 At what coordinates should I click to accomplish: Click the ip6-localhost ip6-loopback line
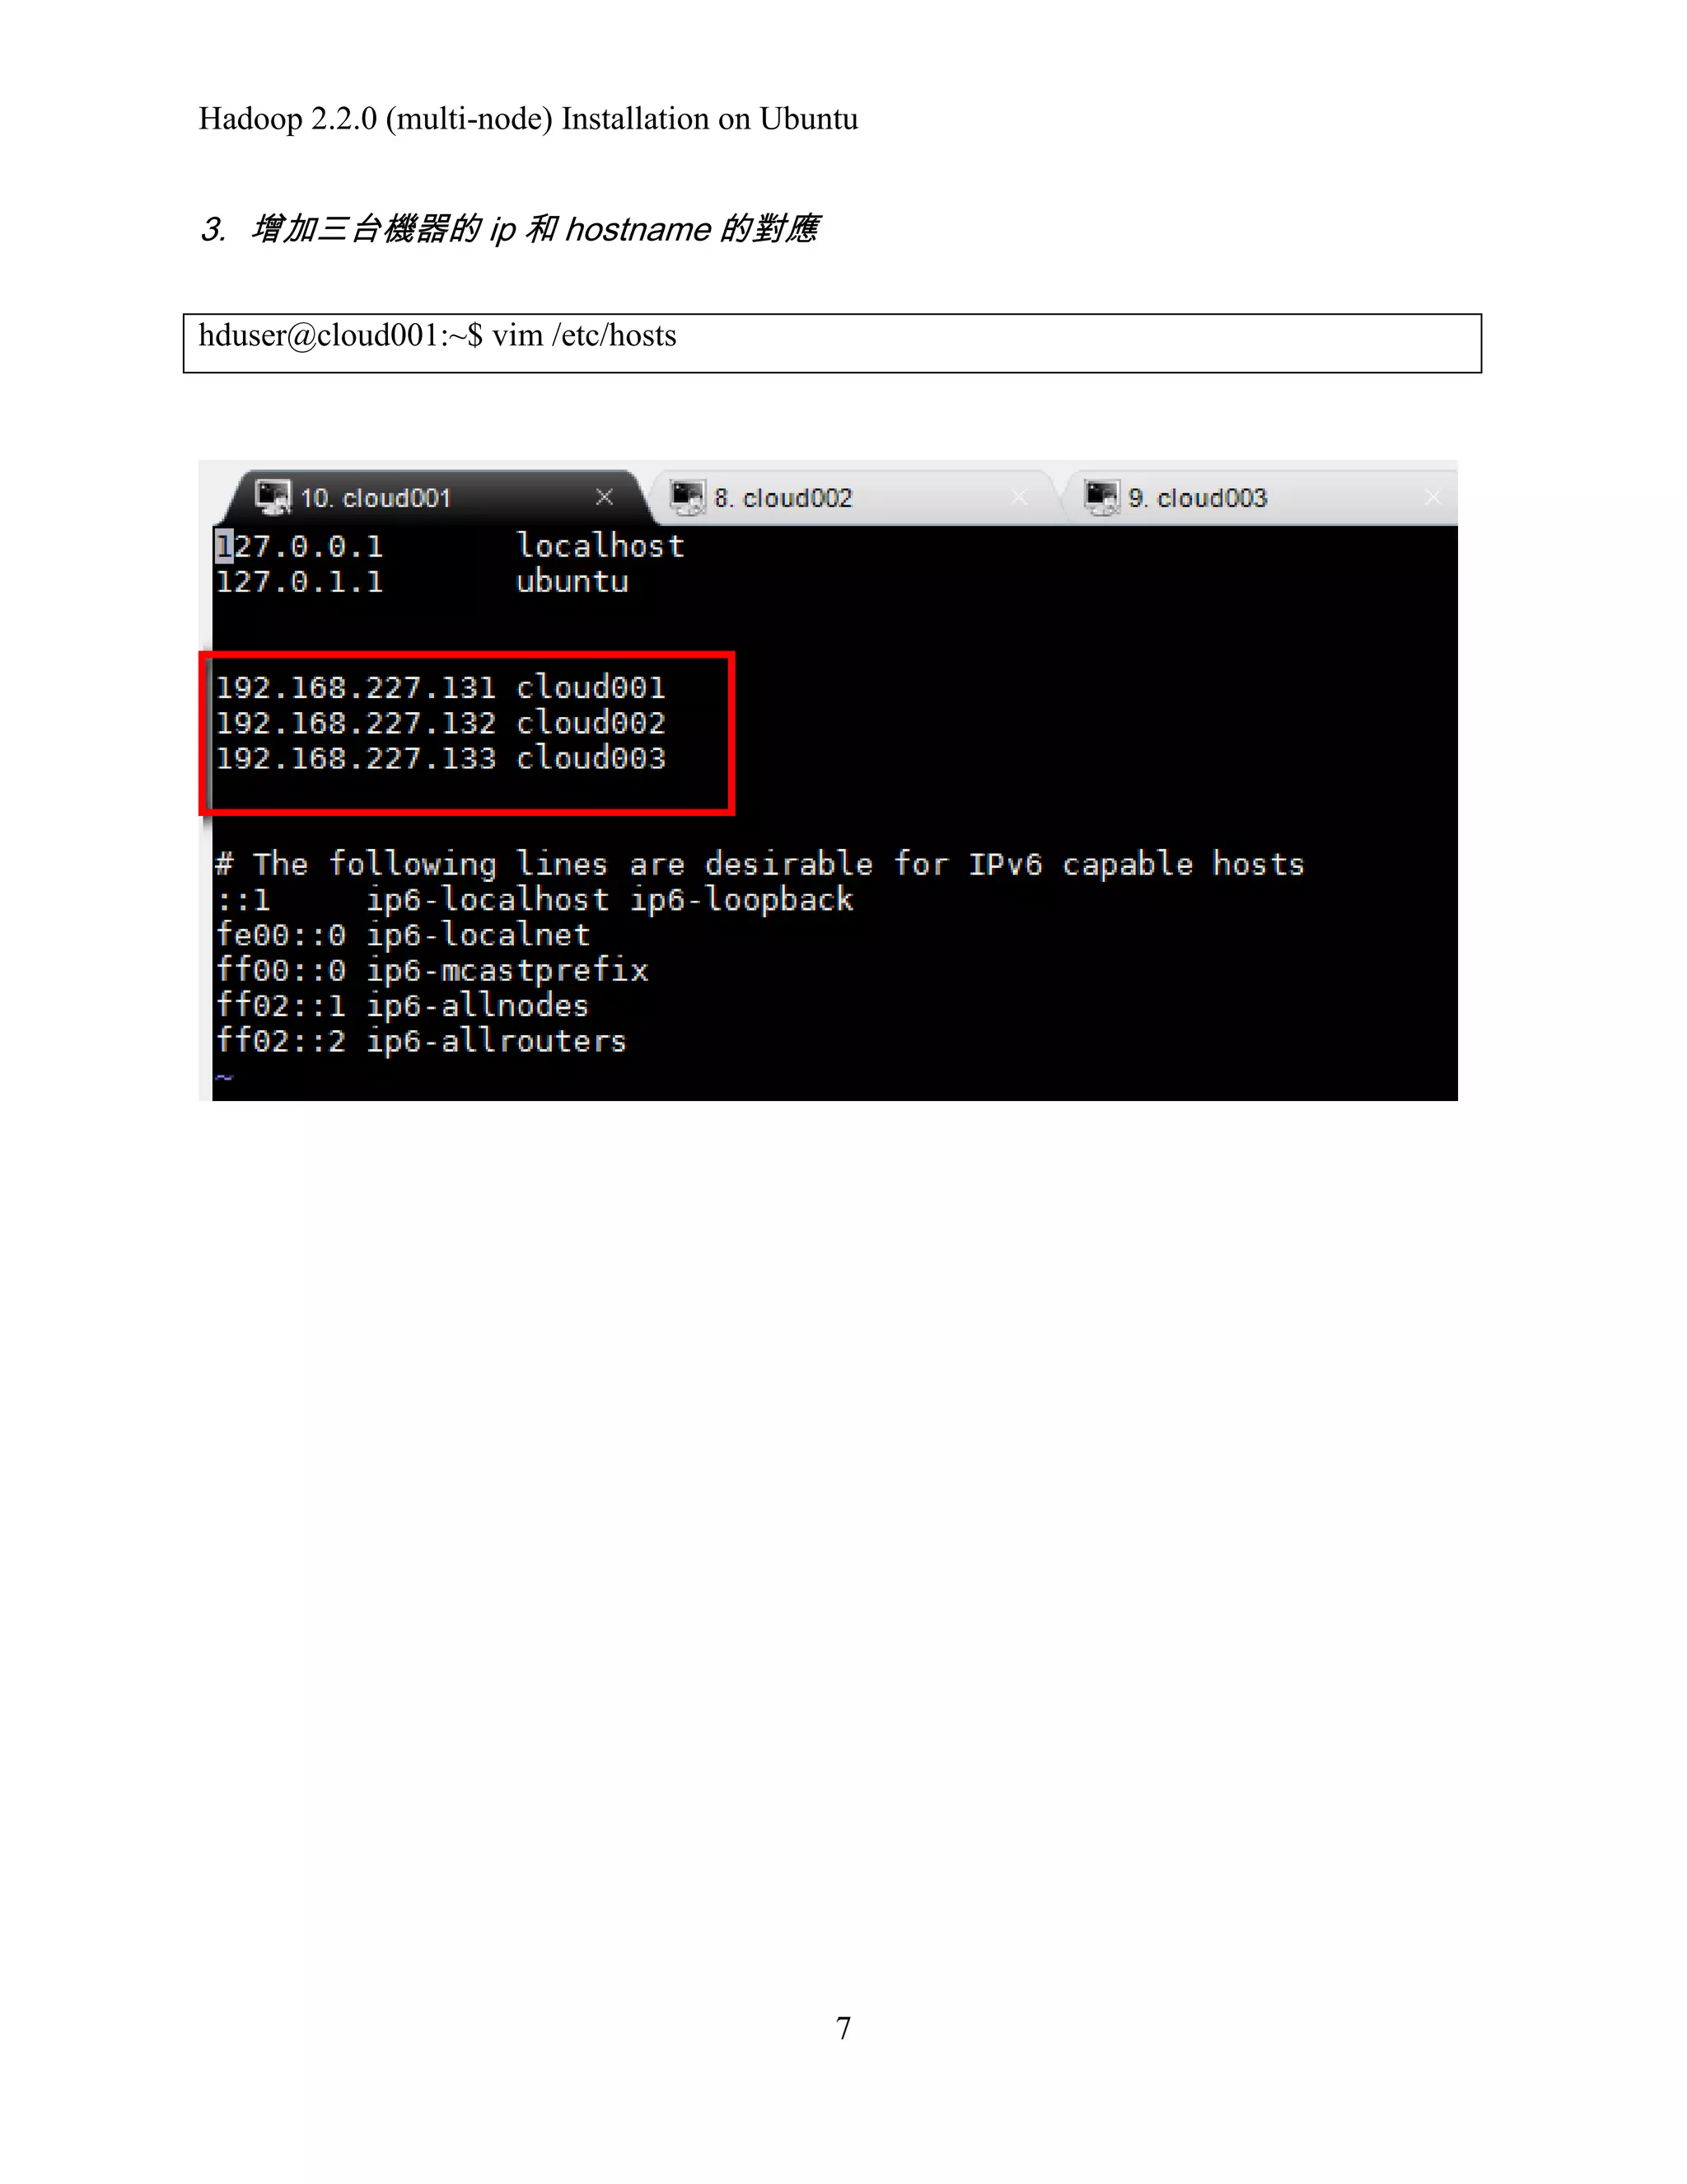pyautogui.click(x=535, y=900)
